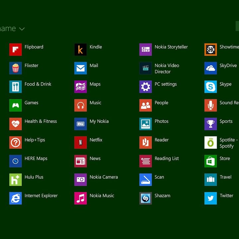Open the Music headphones icon
The image size is (239, 239).
[x=80, y=105]
